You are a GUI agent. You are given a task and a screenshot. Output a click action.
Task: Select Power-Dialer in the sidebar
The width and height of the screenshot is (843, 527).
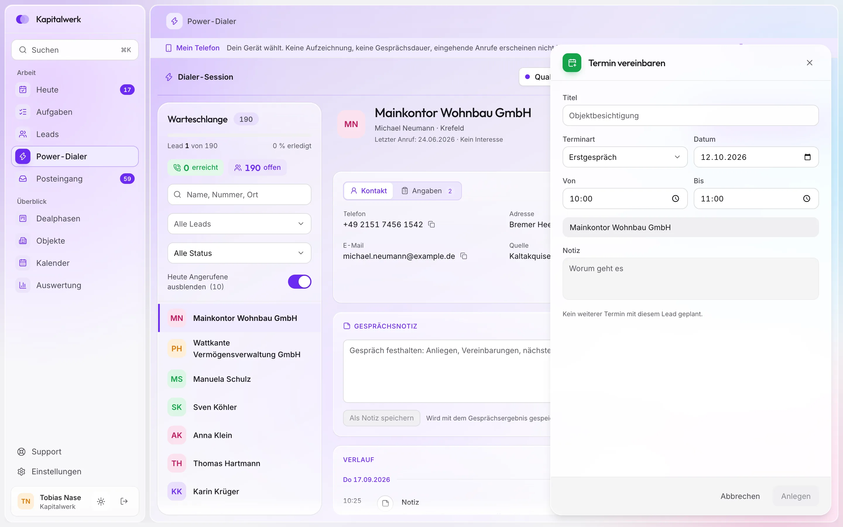pyautogui.click(x=75, y=157)
